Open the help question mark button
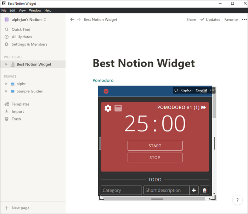 [237, 200]
